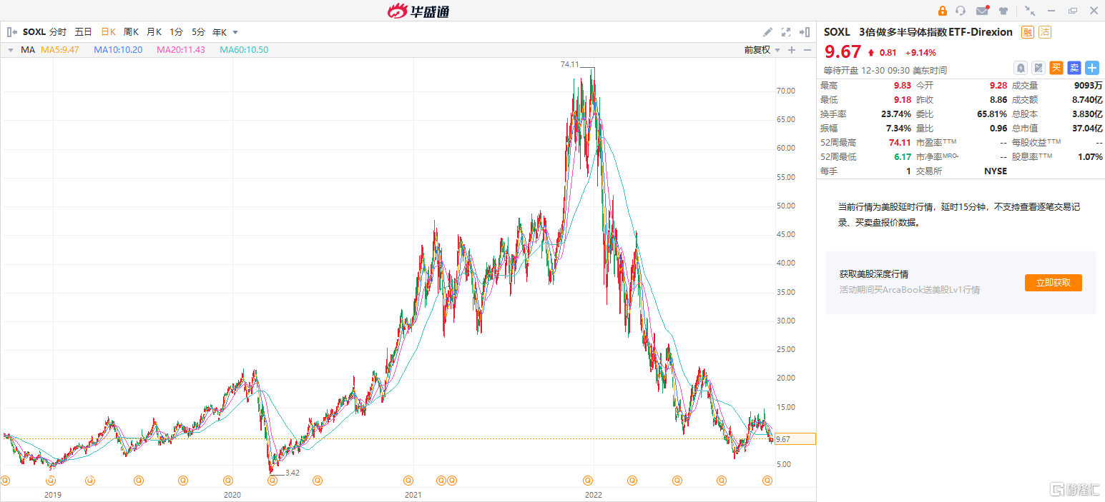This screenshot has width=1105, height=502.
Task: Click the 3.42 low label on the chart
Action: click(292, 473)
